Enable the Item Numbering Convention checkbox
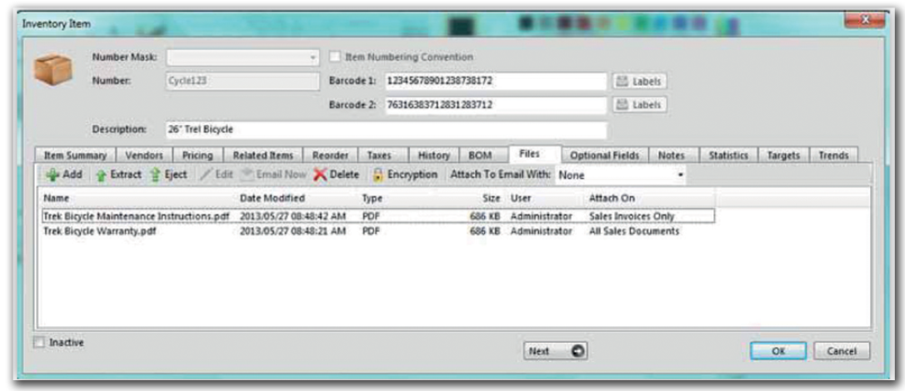This screenshot has height=391, width=905. 335,57
